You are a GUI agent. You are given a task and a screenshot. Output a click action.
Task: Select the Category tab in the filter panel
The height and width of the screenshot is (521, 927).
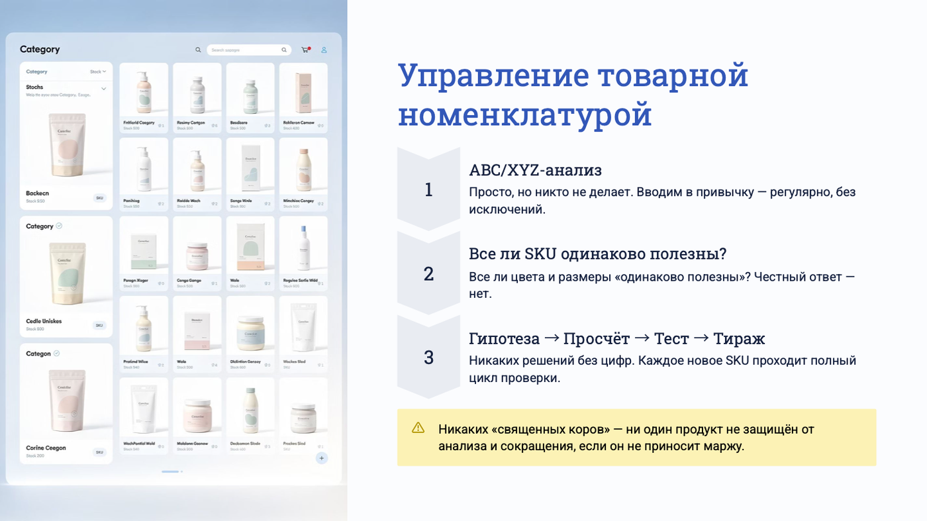[x=36, y=71]
